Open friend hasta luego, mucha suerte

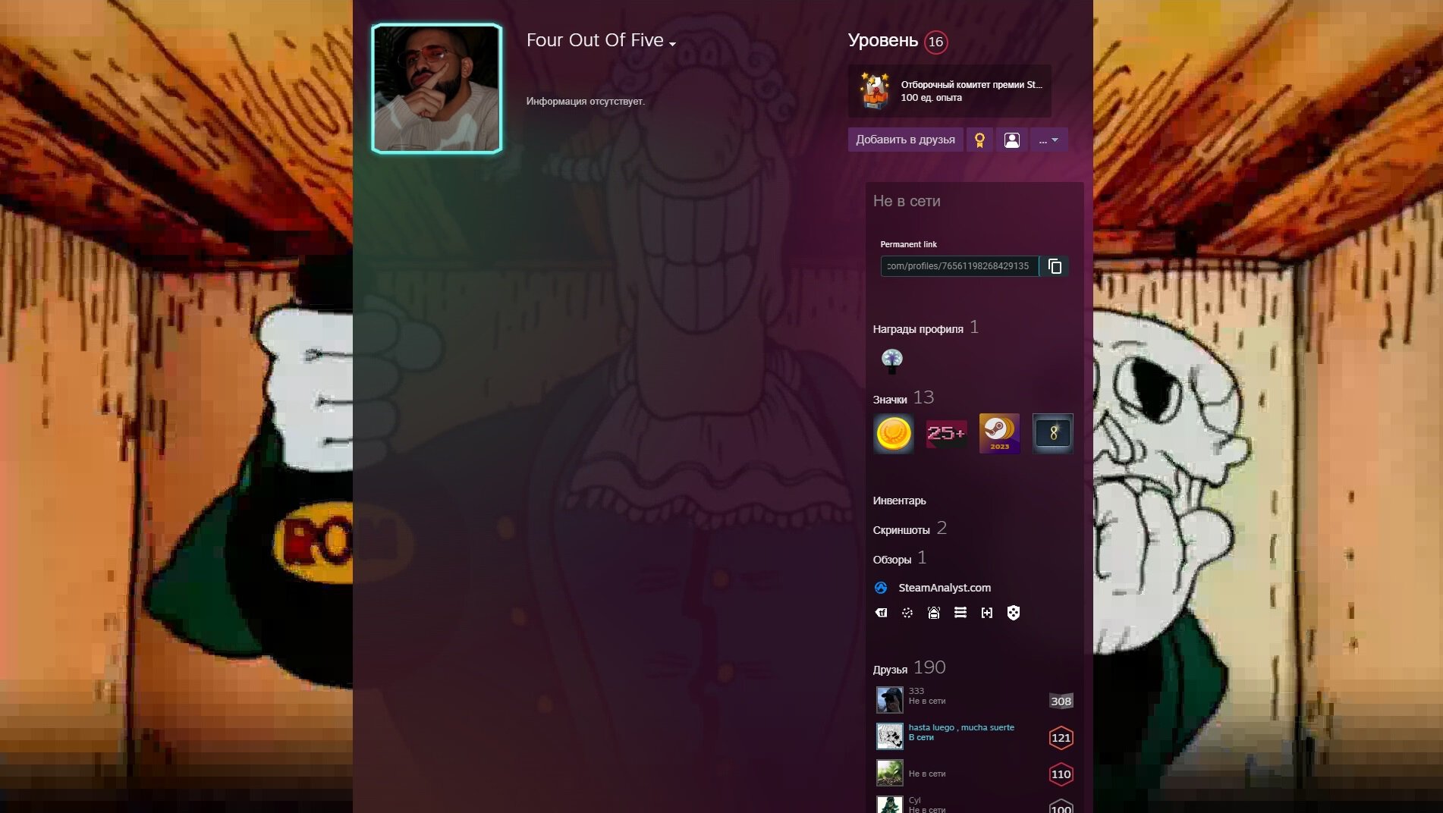(x=974, y=736)
